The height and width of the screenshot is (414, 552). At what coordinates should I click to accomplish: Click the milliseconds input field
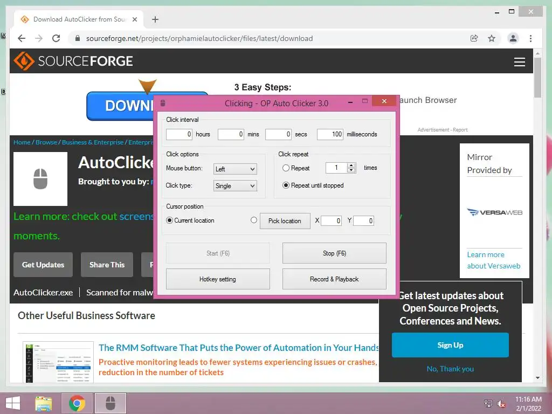(x=330, y=134)
